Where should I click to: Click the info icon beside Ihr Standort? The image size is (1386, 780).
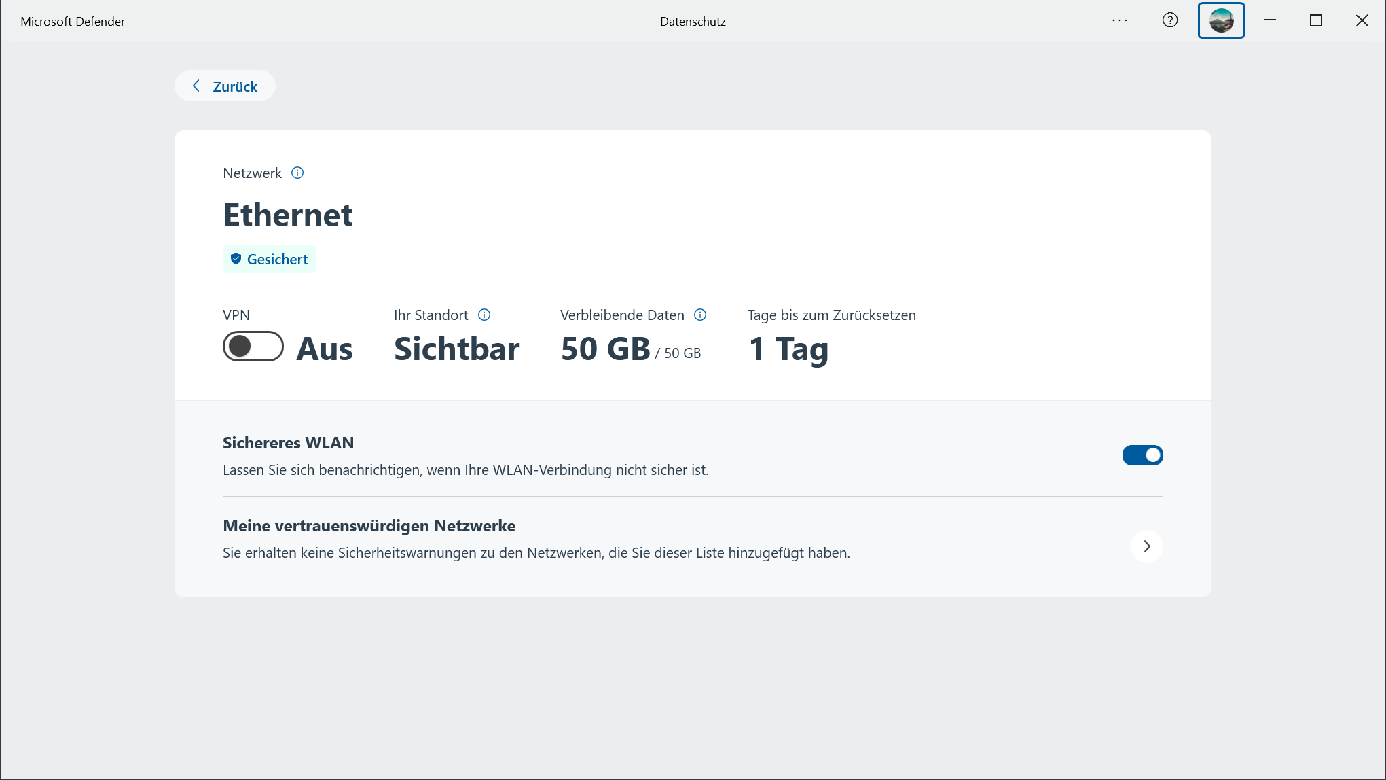pos(484,315)
